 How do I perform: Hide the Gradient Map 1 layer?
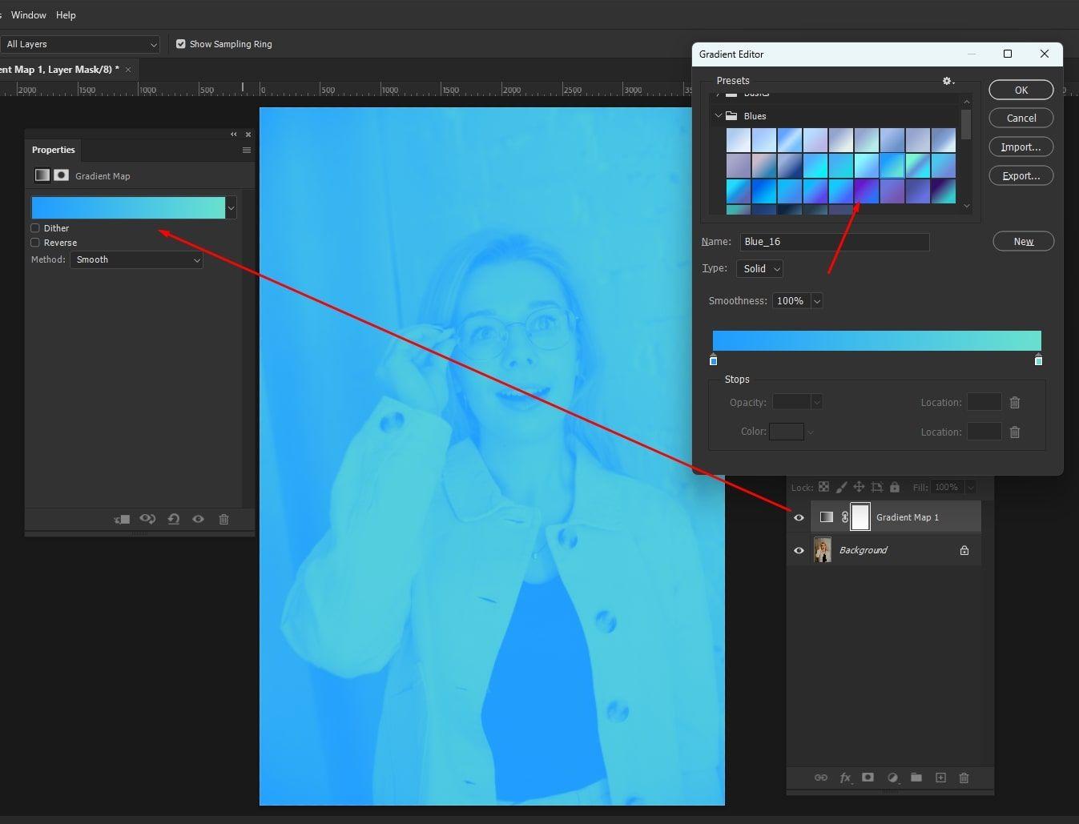tap(799, 517)
